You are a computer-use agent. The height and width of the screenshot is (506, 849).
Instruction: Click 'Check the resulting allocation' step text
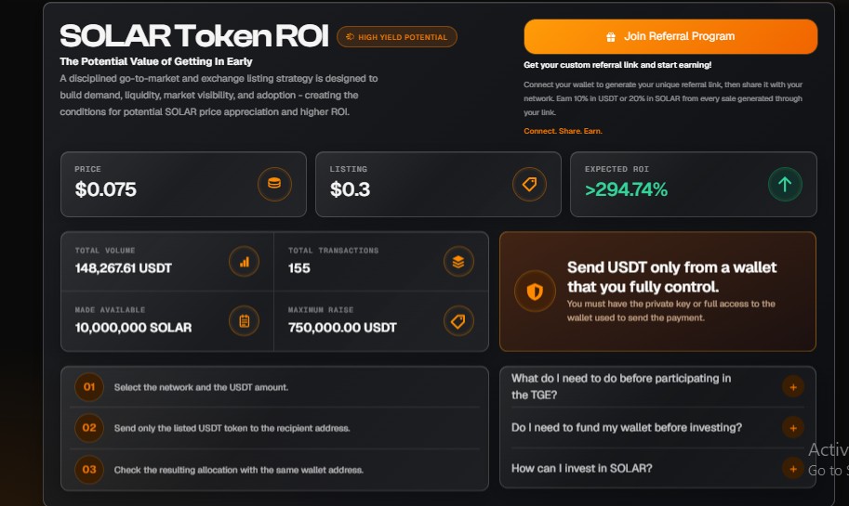click(238, 470)
